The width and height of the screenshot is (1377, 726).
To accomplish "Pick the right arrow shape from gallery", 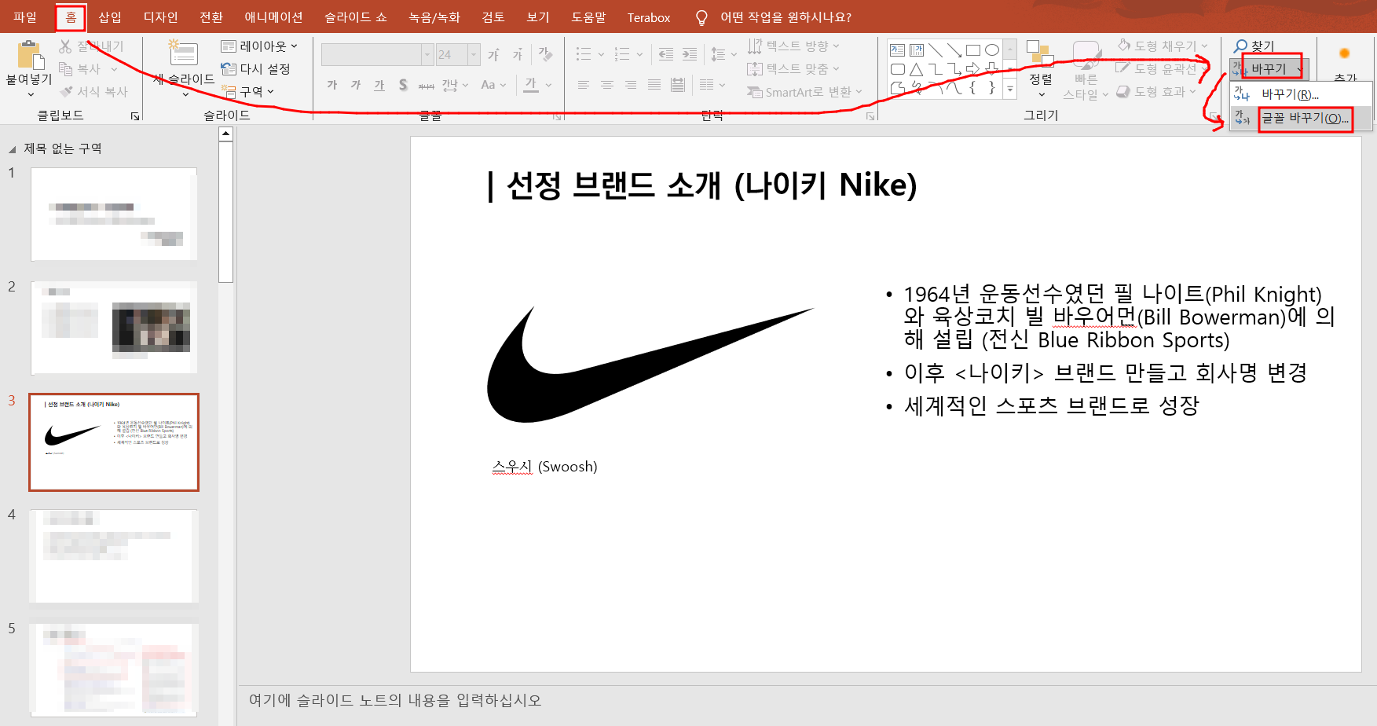I will pyautogui.click(x=973, y=68).
